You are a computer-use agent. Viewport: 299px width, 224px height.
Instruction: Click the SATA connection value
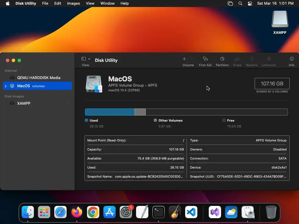(x=282, y=158)
